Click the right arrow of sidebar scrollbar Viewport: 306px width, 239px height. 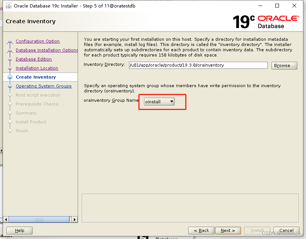click(74, 220)
